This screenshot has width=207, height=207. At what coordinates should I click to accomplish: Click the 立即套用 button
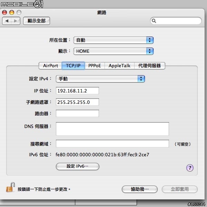180,189
